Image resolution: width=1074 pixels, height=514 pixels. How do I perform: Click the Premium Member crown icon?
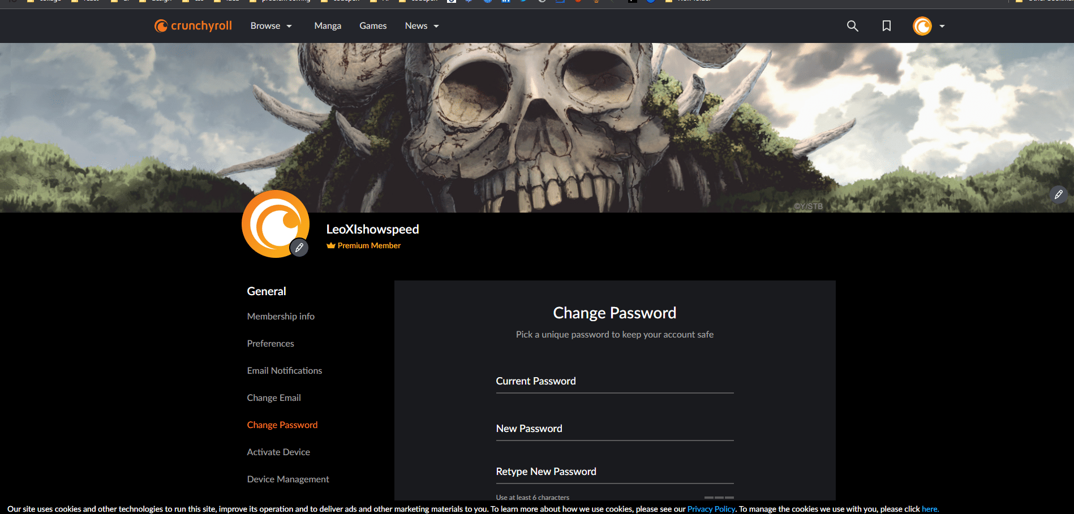point(331,245)
